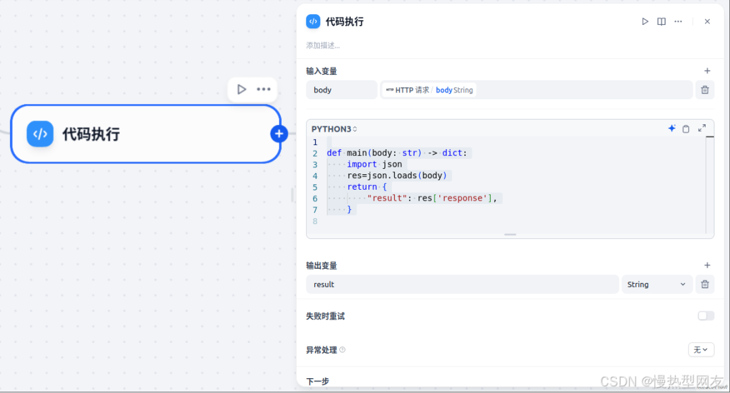
Task: Enable the 失败时重试 retry toggle
Action: pyautogui.click(x=705, y=315)
